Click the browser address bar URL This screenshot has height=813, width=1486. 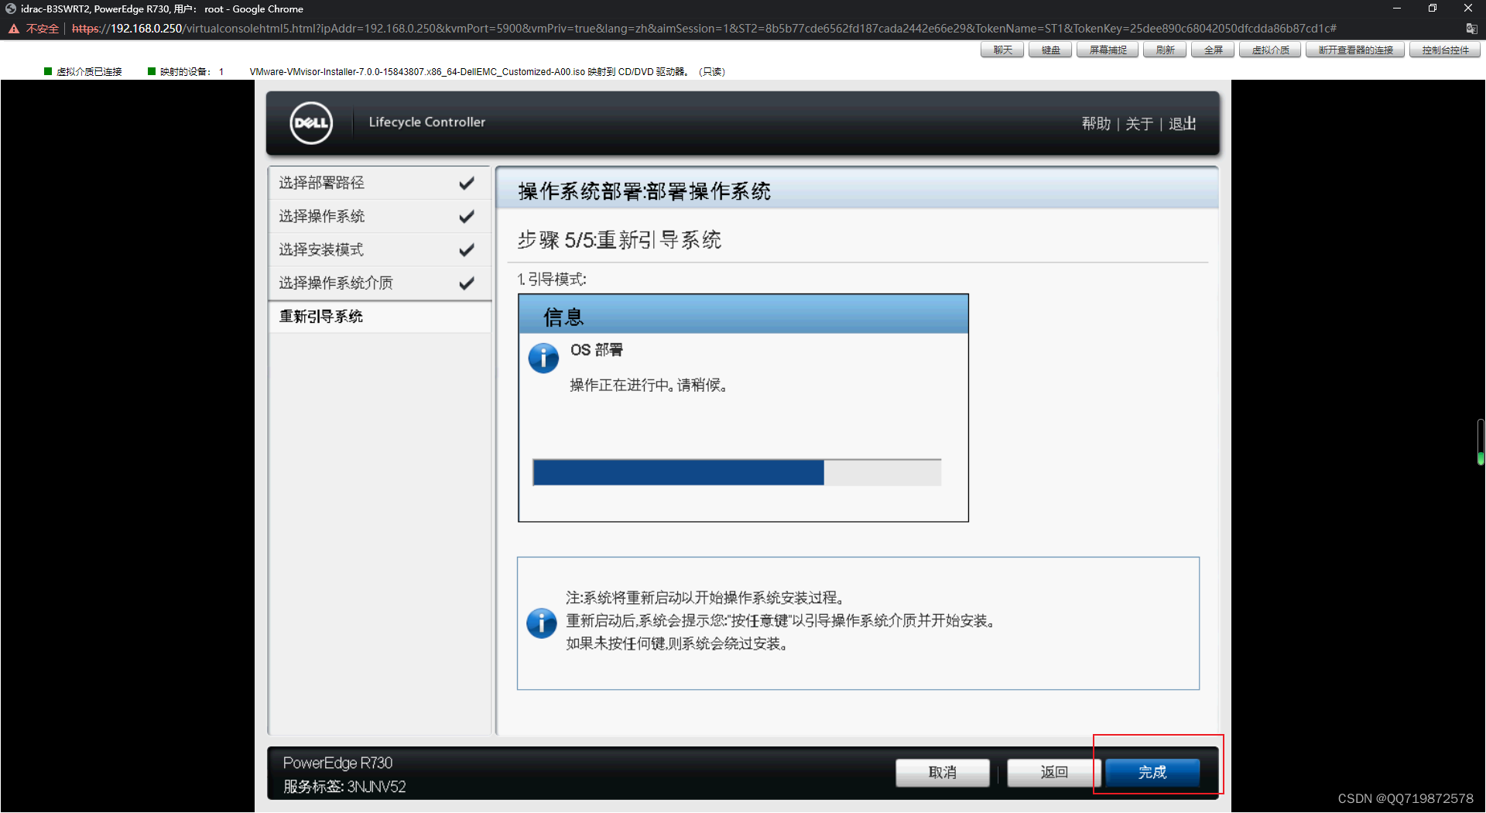point(704,29)
